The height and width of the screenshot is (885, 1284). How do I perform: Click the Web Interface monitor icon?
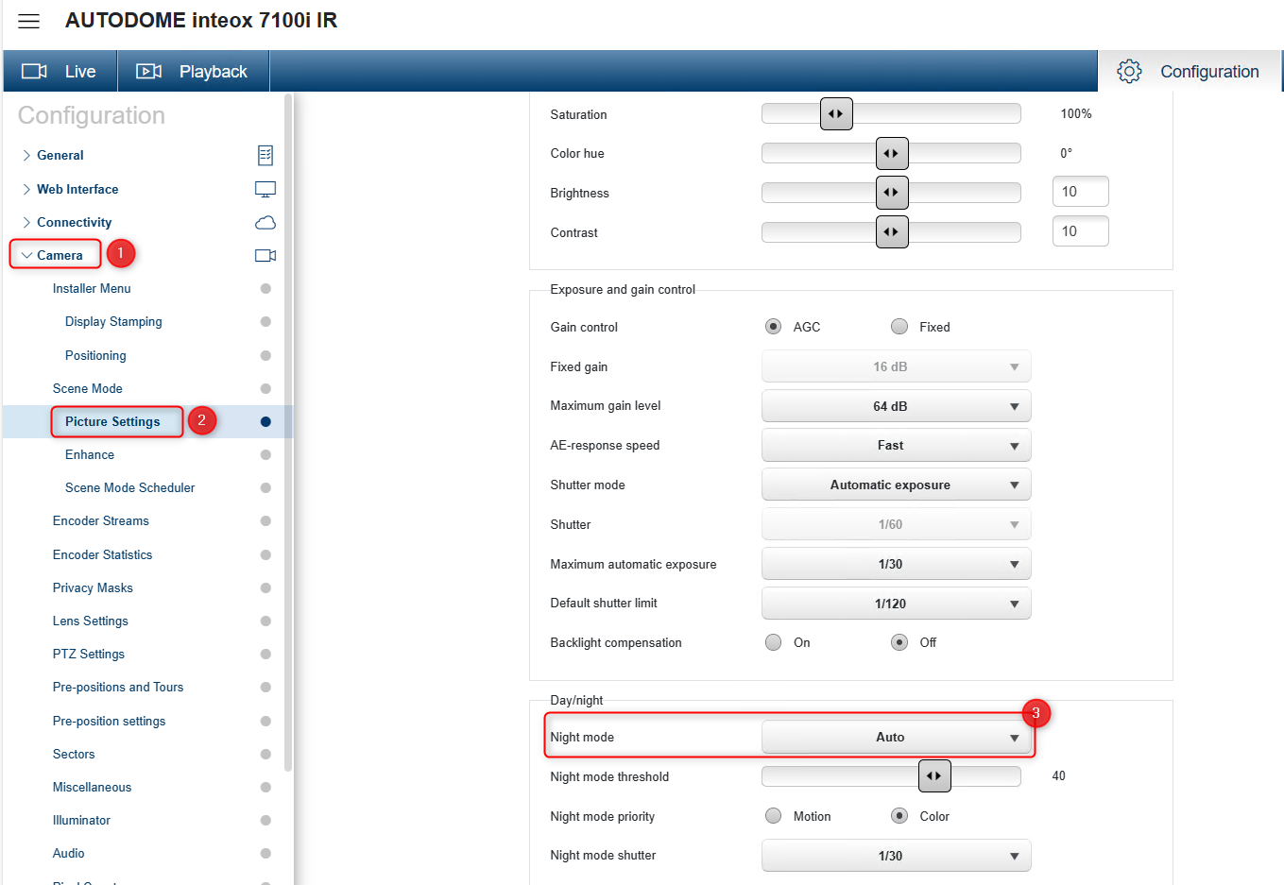click(265, 189)
